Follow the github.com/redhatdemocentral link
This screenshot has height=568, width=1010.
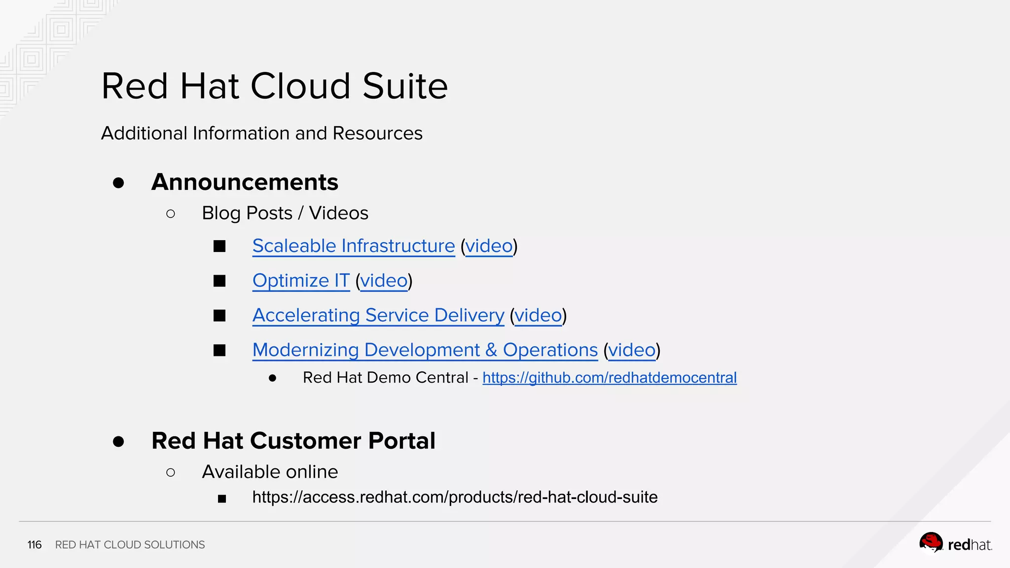point(610,378)
